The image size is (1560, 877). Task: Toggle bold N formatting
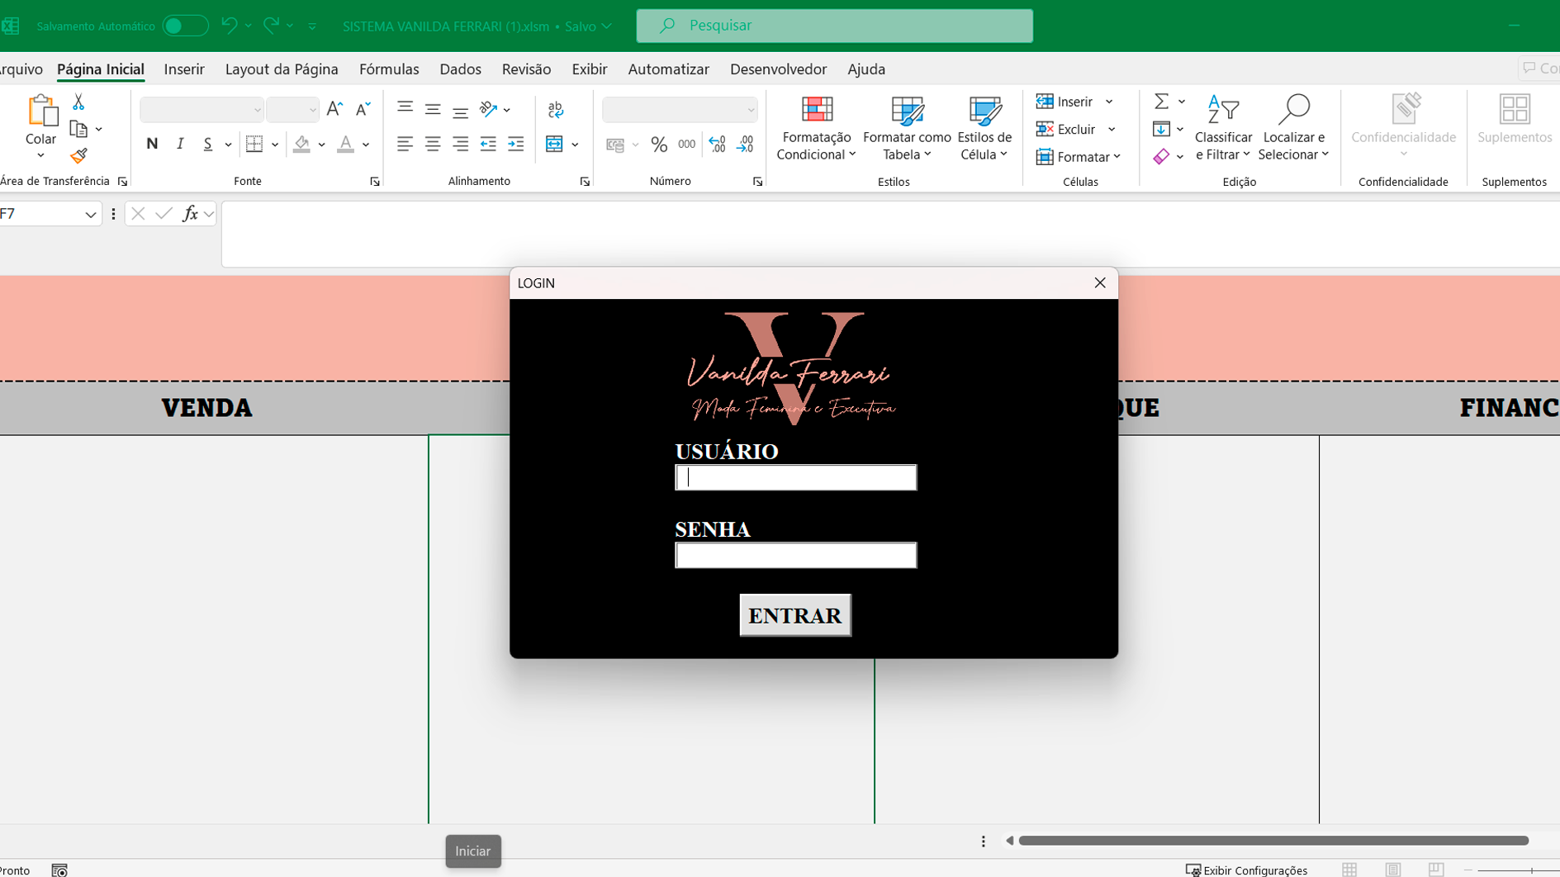pos(152,144)
